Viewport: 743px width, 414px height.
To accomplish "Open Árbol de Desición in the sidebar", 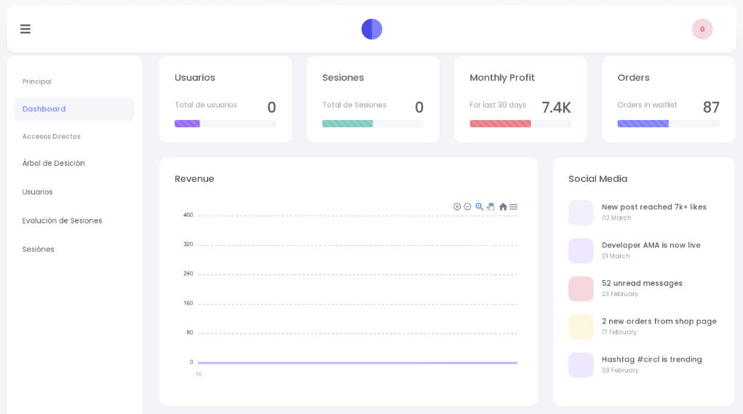I will [53, 164].
